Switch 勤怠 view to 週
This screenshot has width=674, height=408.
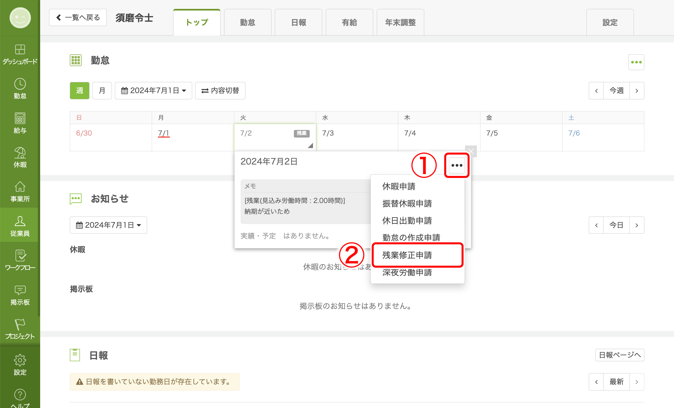tap(80, 90)
